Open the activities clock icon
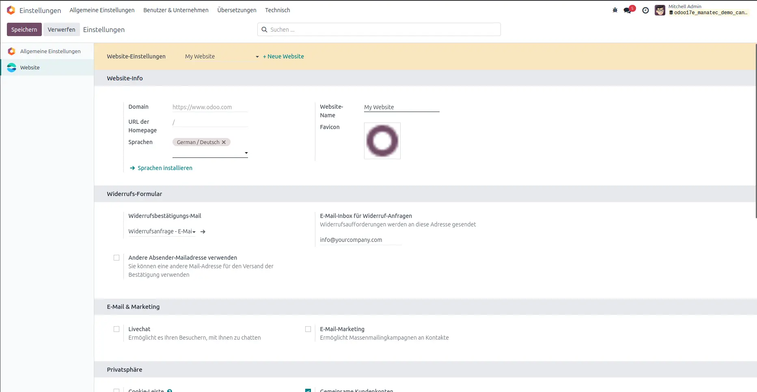This screenshot has width=757, height=392. tap(645, 10)
